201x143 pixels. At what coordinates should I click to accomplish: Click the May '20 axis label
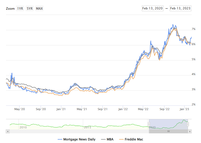(20, 109)
